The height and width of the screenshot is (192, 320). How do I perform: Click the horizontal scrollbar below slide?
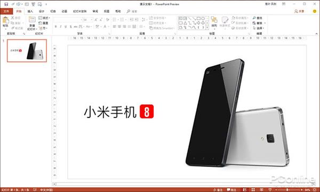pos(184,184)
